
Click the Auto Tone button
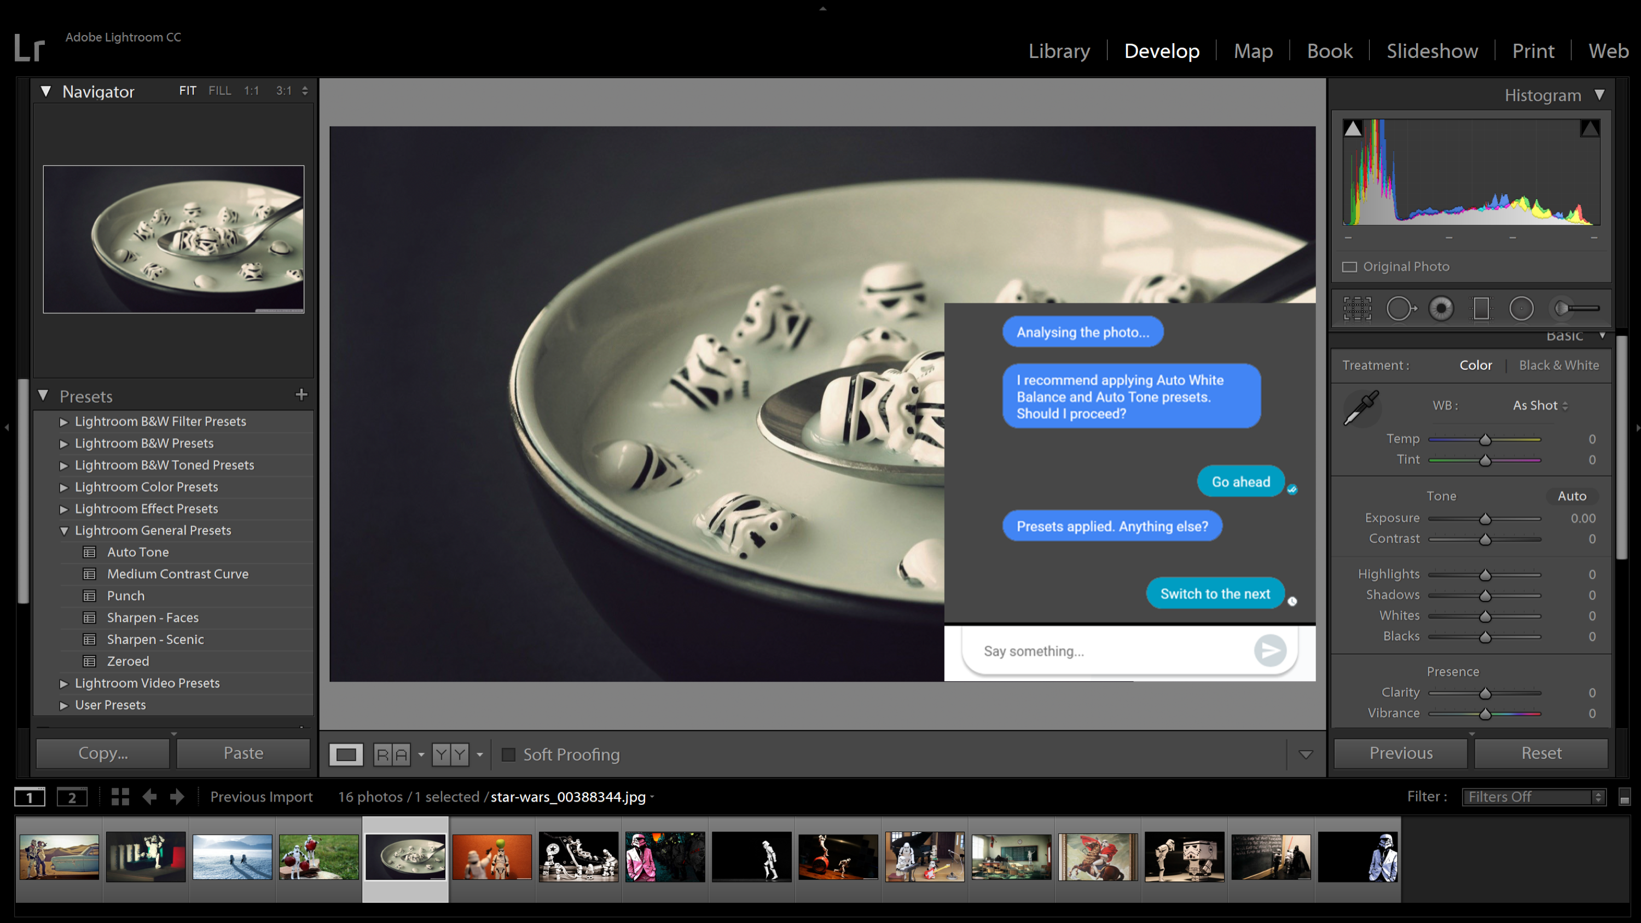(x=137, y=552)
